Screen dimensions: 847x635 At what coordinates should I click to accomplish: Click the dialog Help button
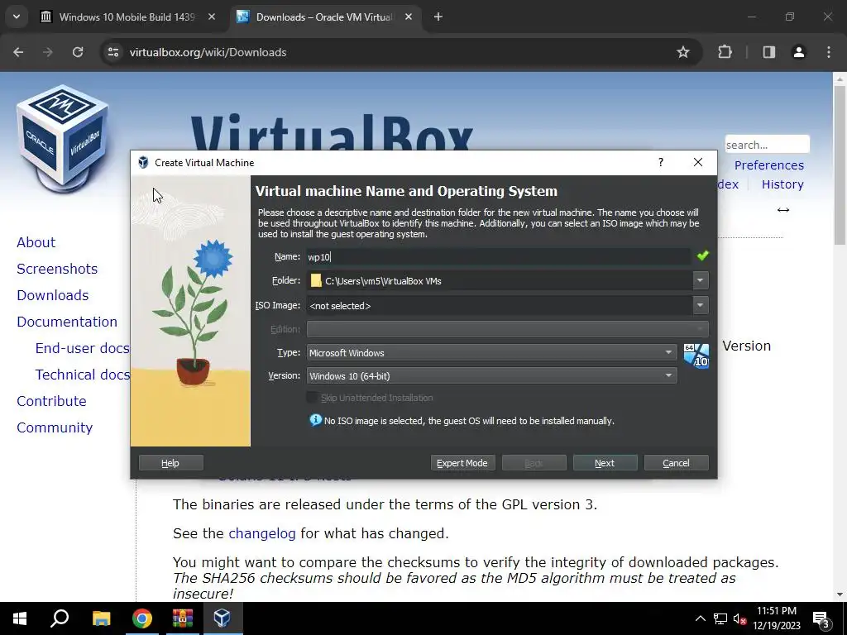[170, 463]
